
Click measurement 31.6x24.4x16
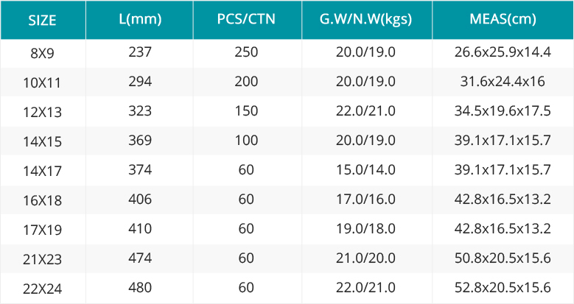[x=503, y=81]
